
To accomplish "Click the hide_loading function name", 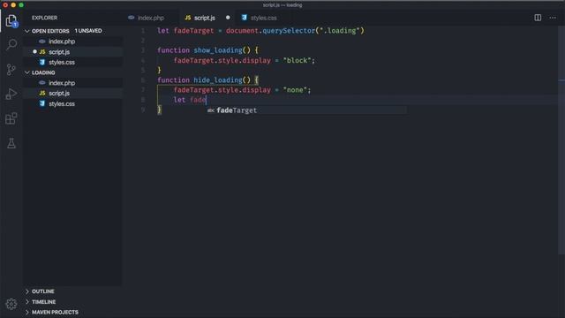I will tap(218, 80).
